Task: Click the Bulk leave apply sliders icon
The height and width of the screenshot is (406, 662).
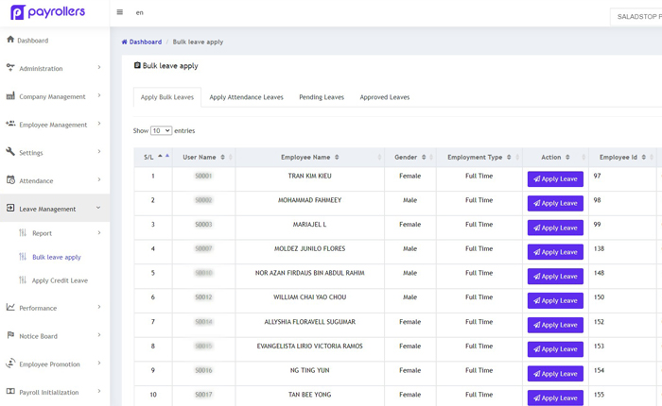Action: click(x=23, y=256)
